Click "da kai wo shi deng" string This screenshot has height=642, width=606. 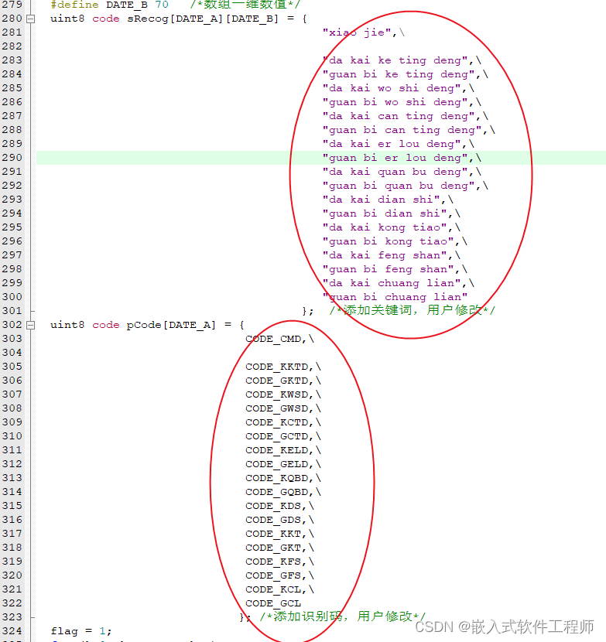(392, 88)
